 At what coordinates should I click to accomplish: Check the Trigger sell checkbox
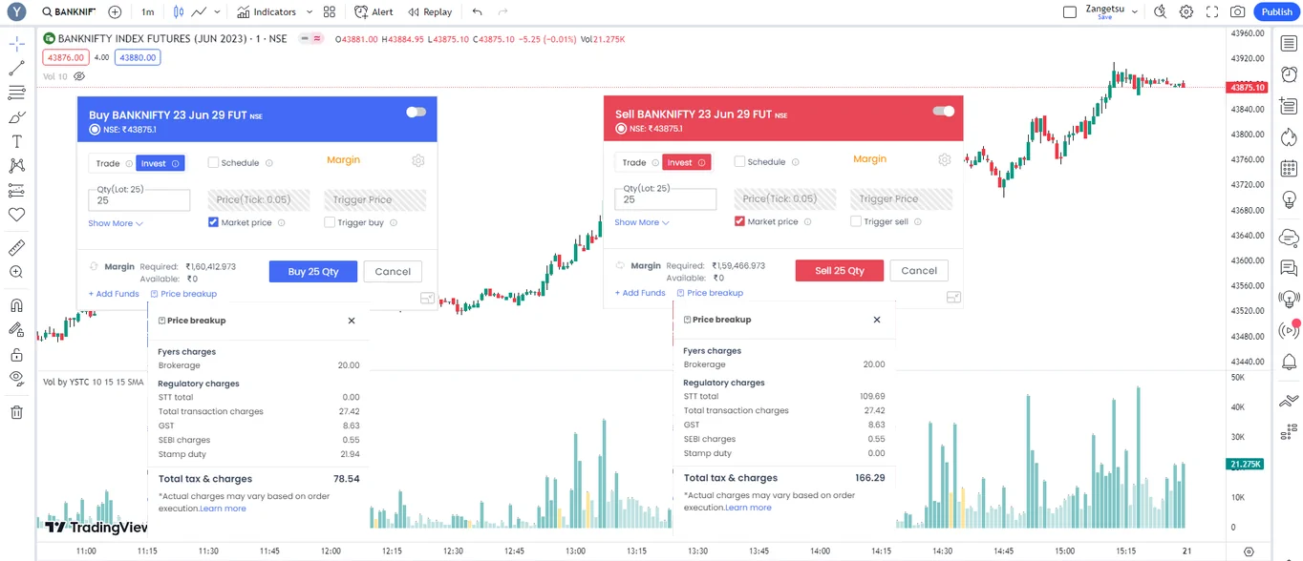(x=856, y=221)
